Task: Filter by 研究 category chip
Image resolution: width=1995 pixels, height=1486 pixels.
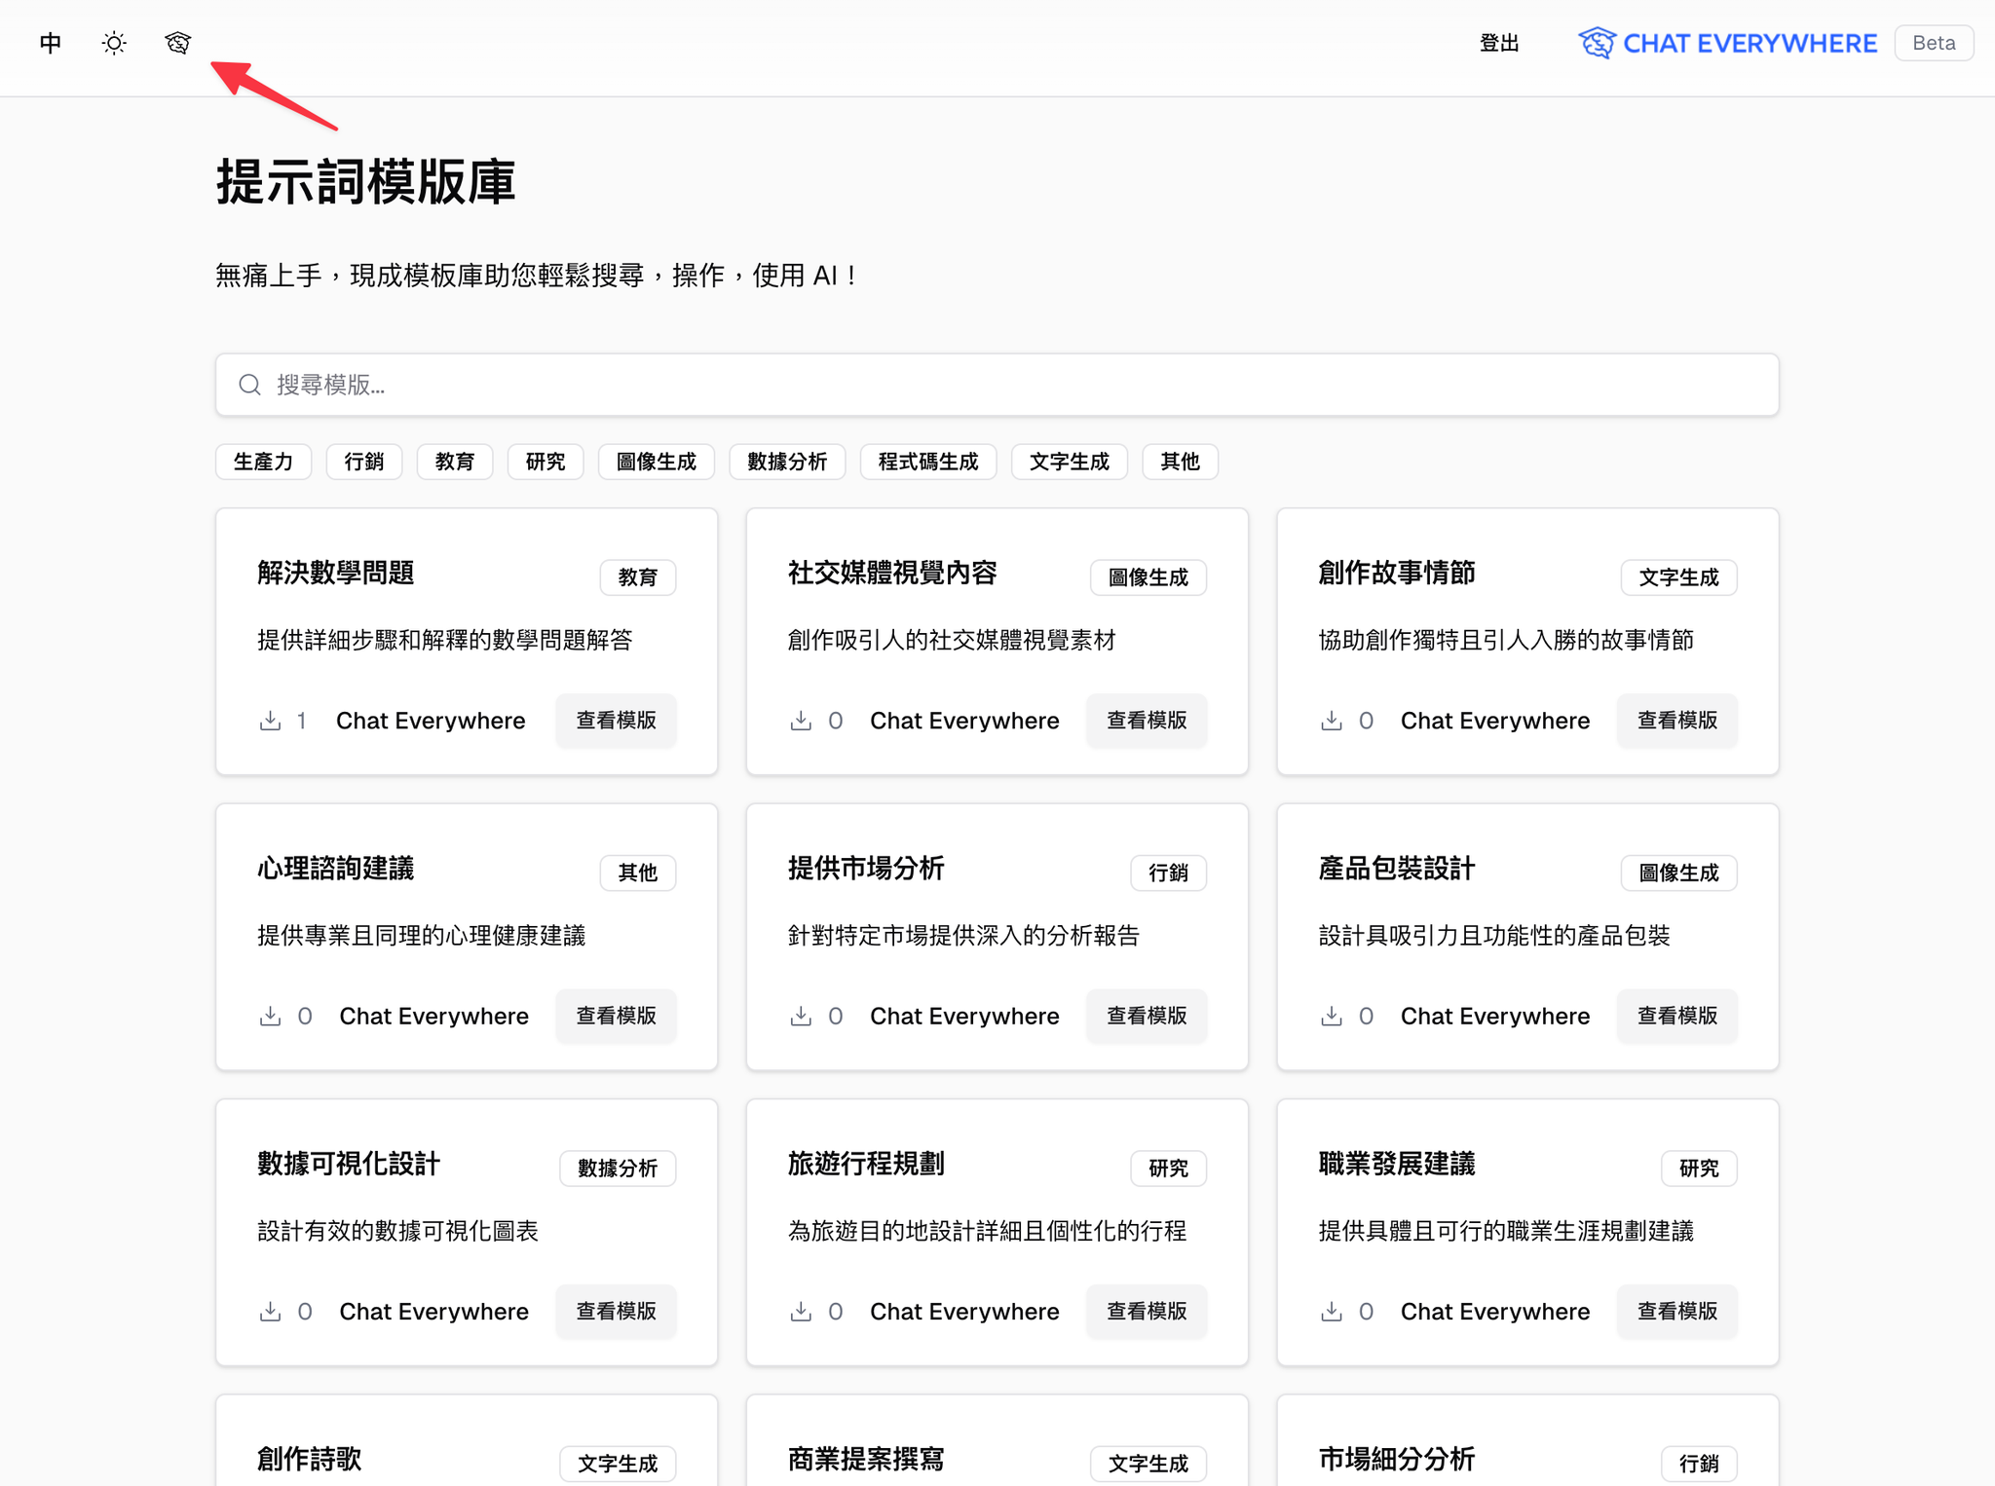Action: (546, 462)
